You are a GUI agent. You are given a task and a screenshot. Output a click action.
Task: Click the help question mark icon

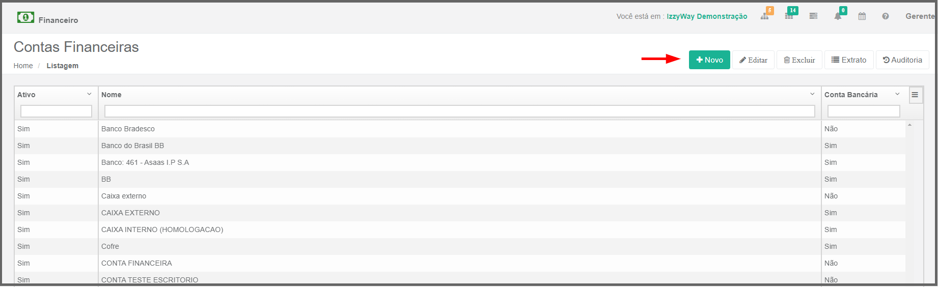click(886, 16)
